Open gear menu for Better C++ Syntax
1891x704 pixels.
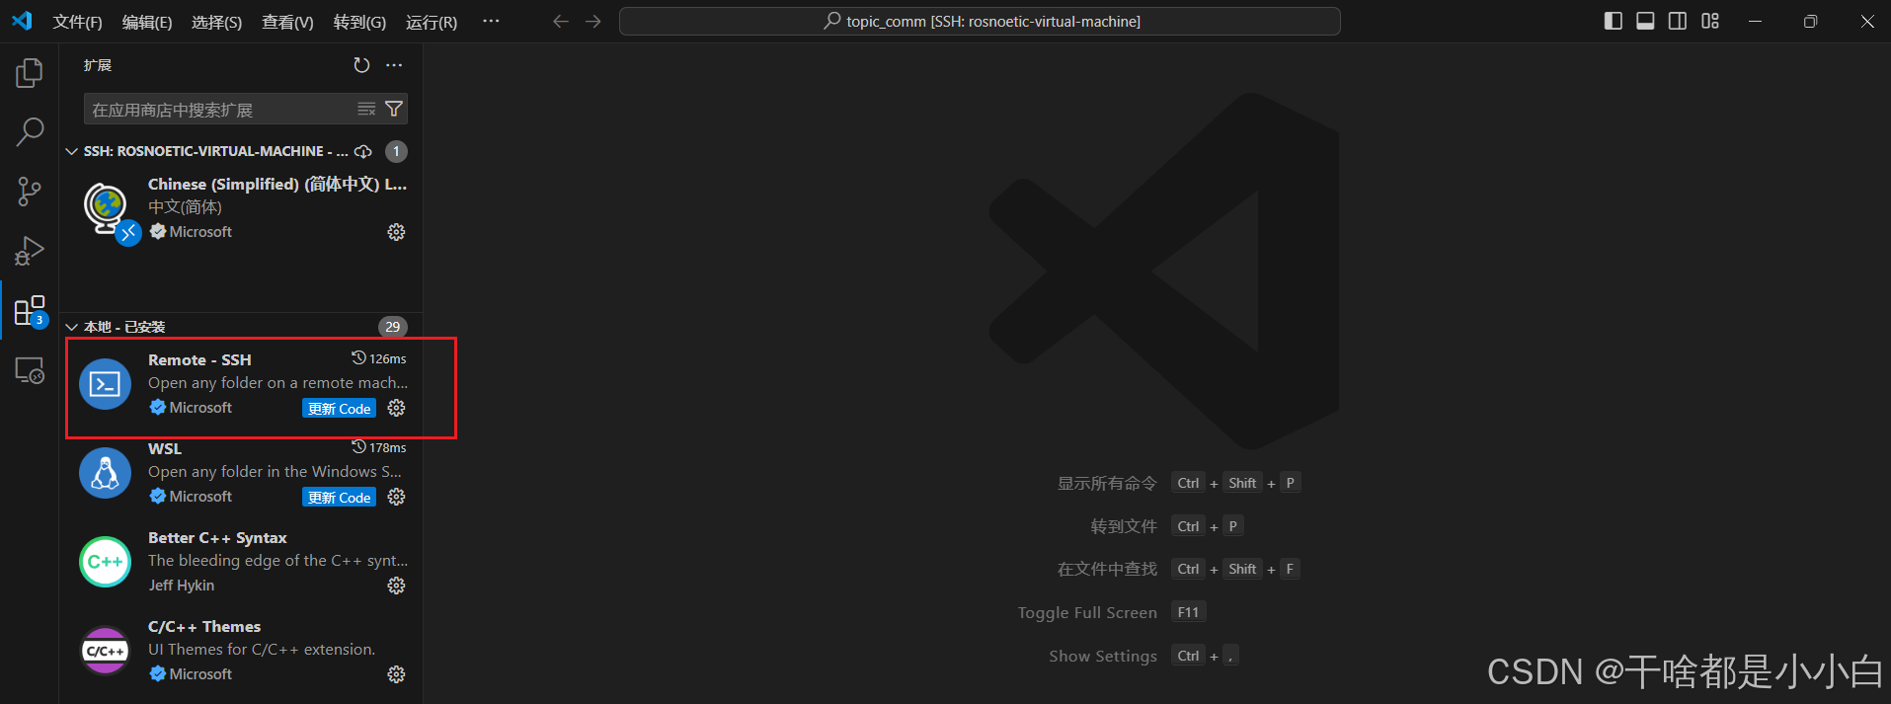396,586
